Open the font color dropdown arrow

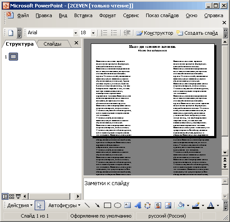coord(218,205)
